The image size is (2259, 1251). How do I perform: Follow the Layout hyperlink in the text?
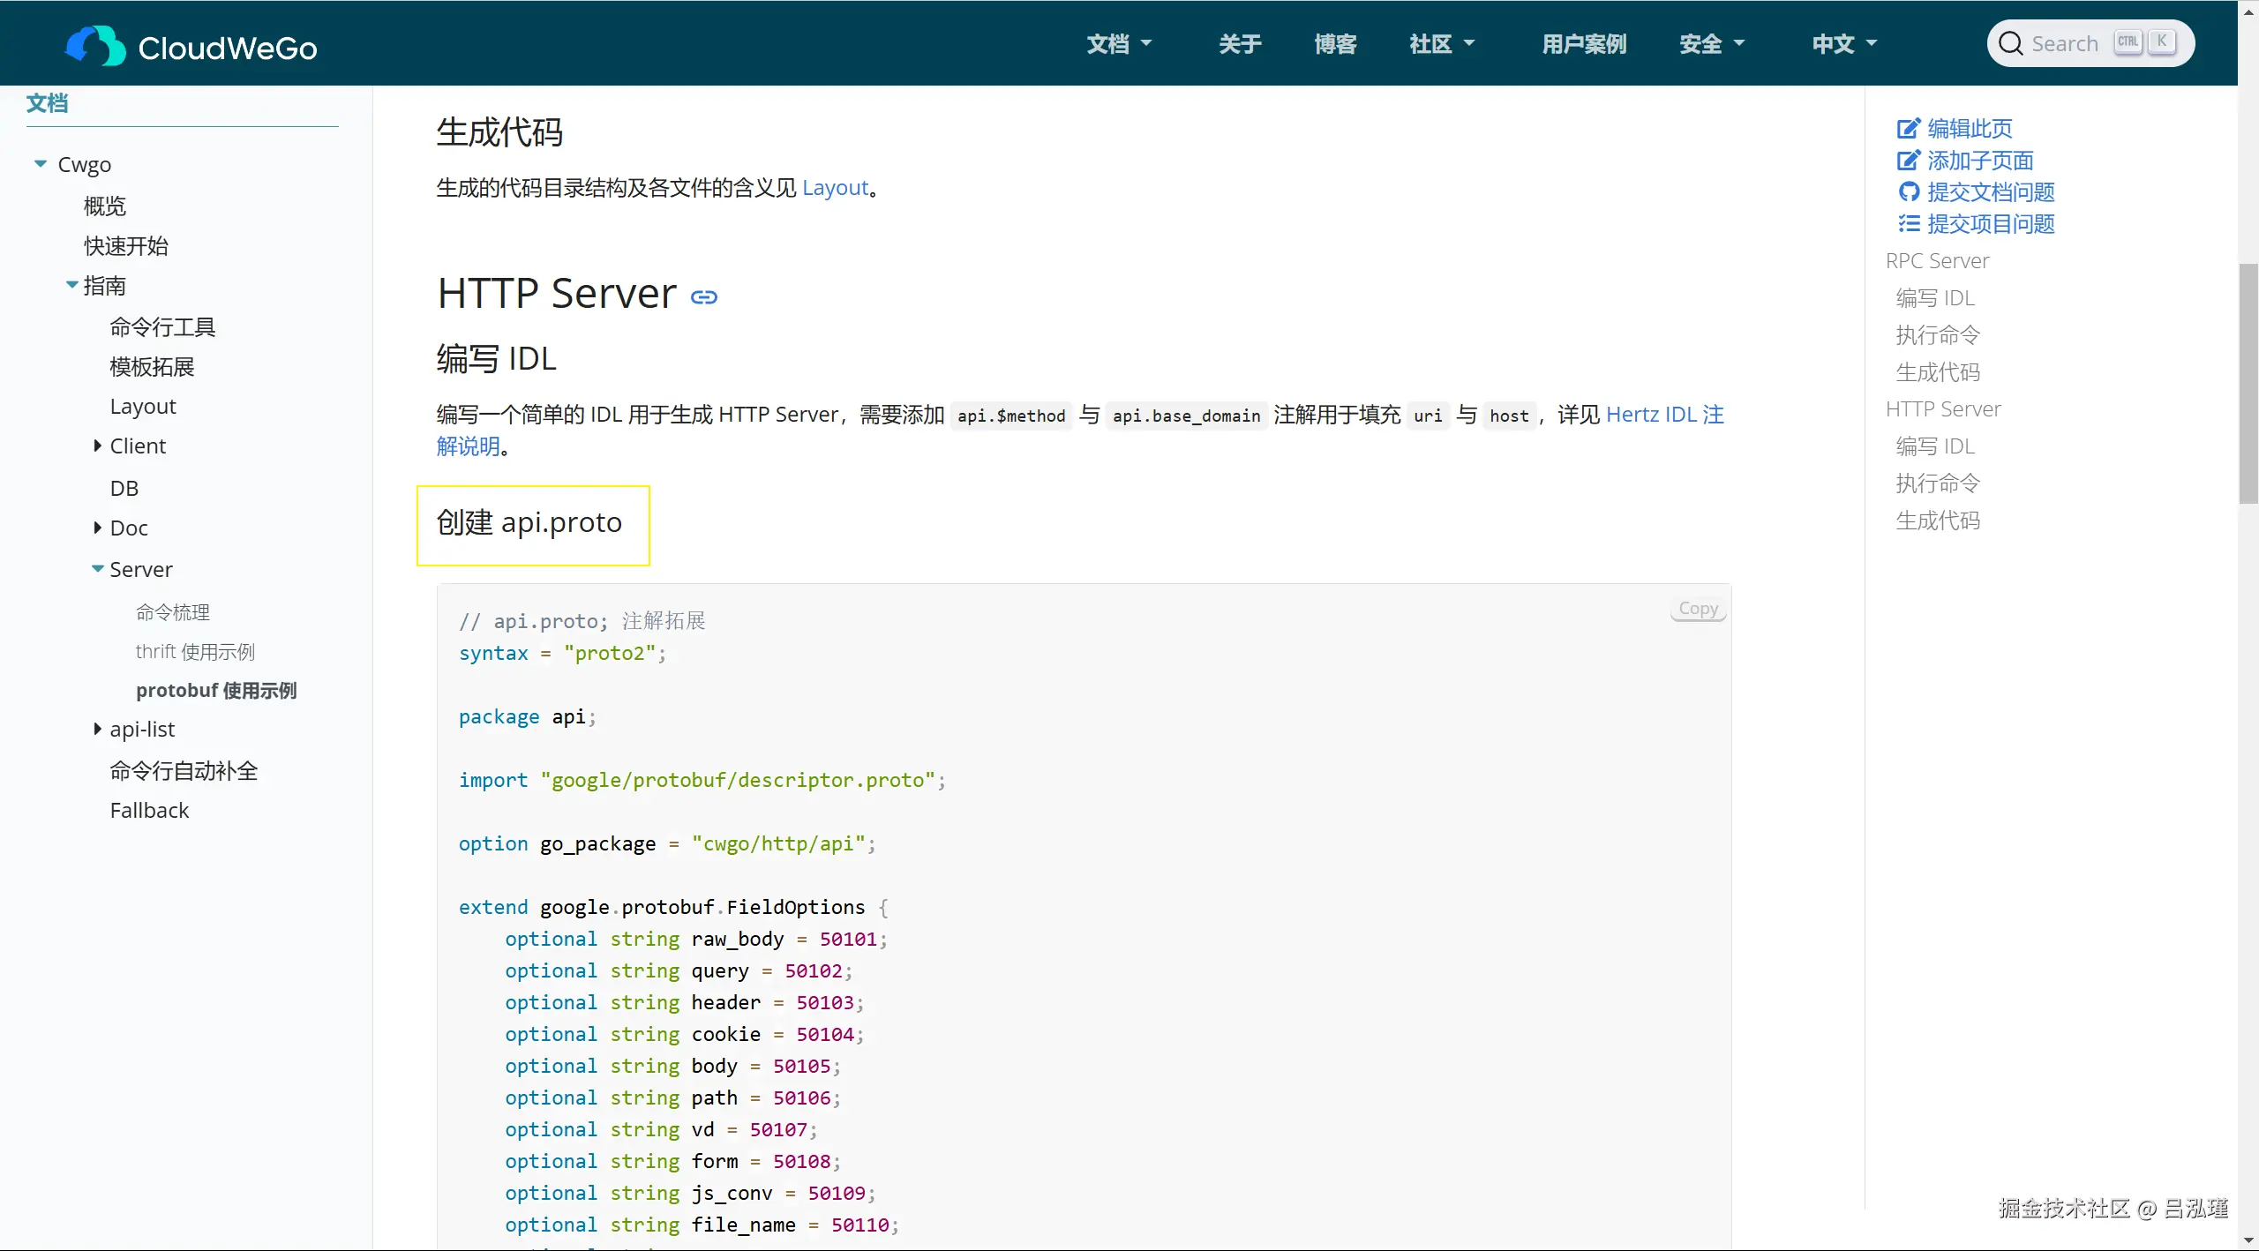click(x=835, y=188)
